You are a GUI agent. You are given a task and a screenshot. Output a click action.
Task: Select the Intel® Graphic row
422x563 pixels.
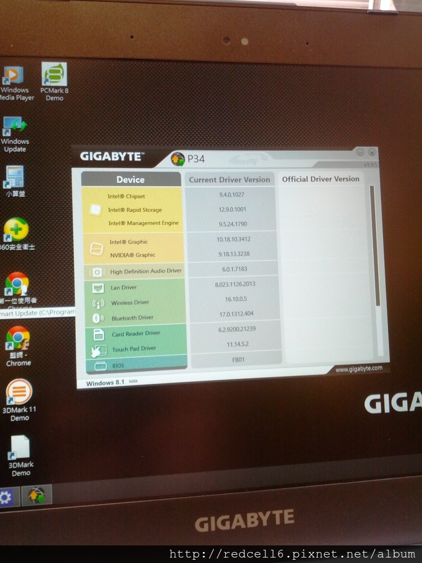(x=129, y=242)
